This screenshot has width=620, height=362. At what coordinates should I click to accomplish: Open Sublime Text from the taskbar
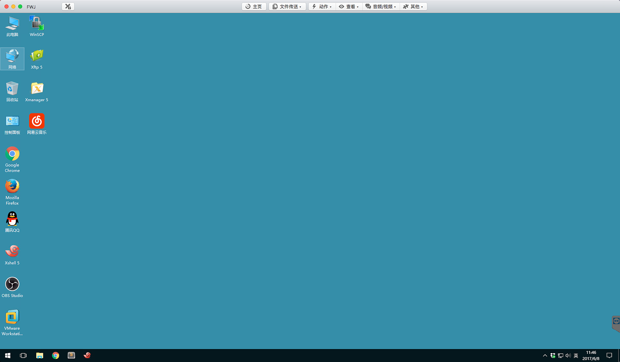(71, 355)
